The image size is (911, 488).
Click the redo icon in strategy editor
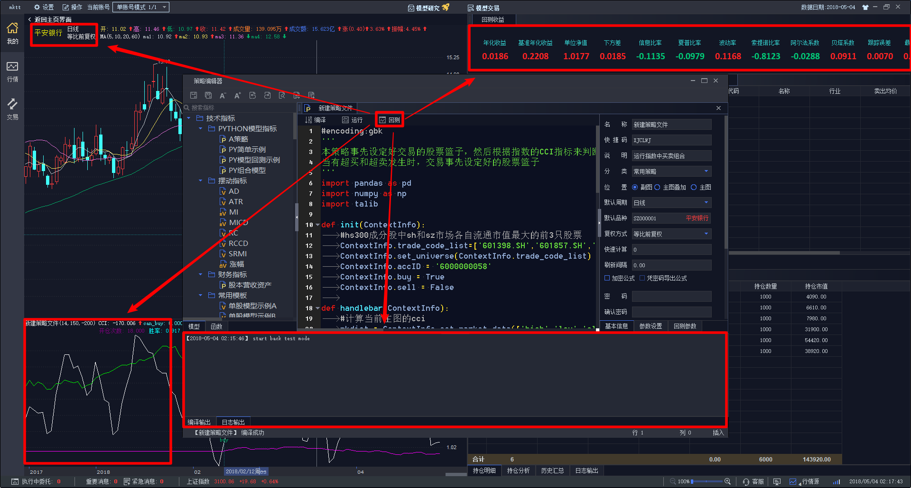268,95
